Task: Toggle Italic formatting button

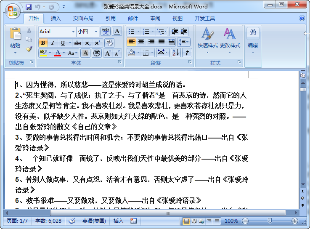Action: click(53, 43)
